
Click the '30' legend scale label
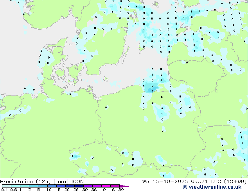(85, 189)
